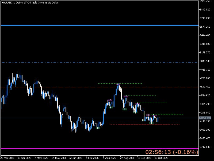
Task: Select the blue dash-dot horizontal line
Action: [x=100, y=63]
